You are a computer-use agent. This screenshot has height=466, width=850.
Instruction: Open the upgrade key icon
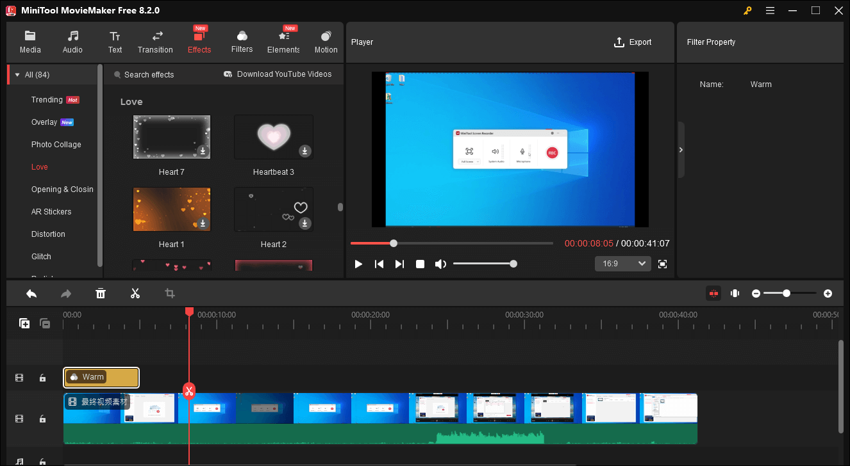click(747, 10)
